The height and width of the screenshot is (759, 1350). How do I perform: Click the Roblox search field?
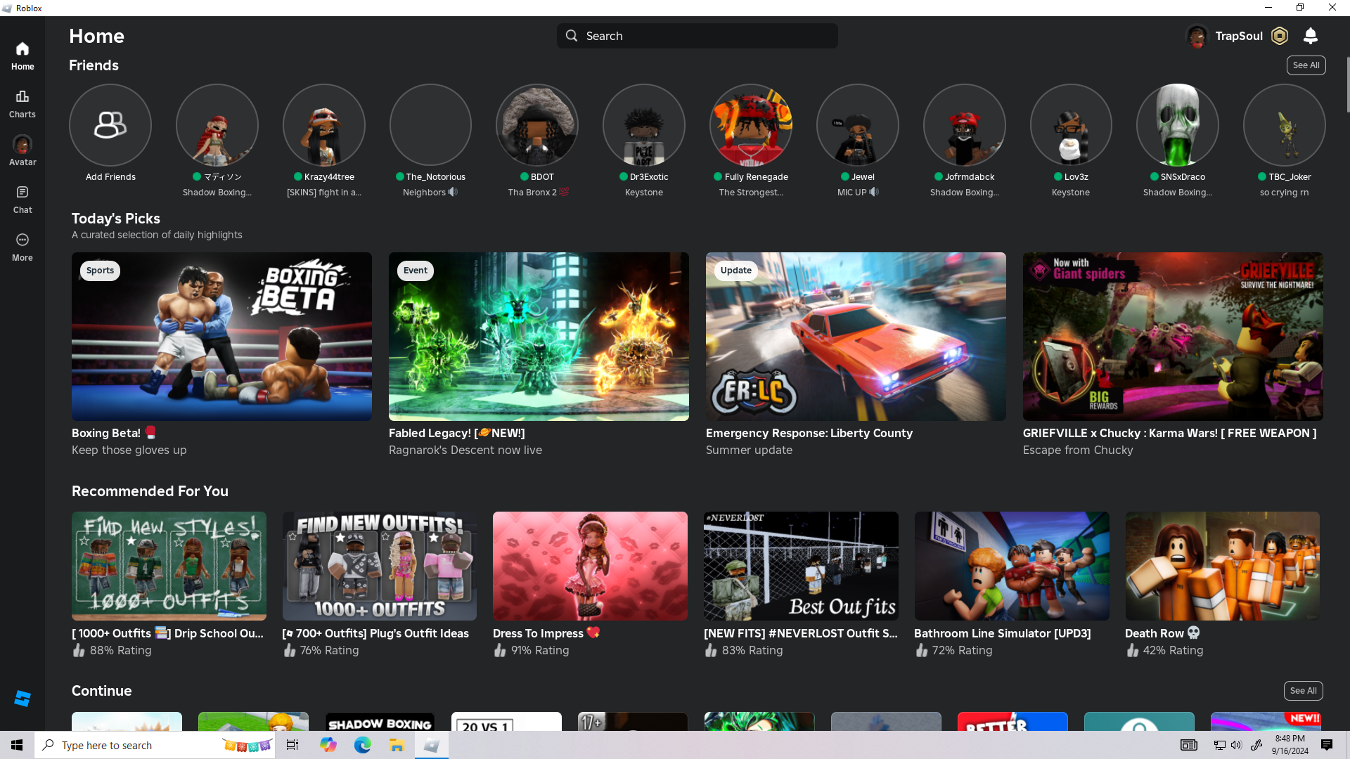[697, 36]
